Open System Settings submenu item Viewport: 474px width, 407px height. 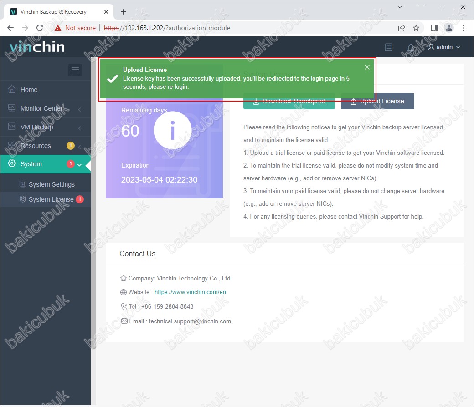tap(45, 184)
